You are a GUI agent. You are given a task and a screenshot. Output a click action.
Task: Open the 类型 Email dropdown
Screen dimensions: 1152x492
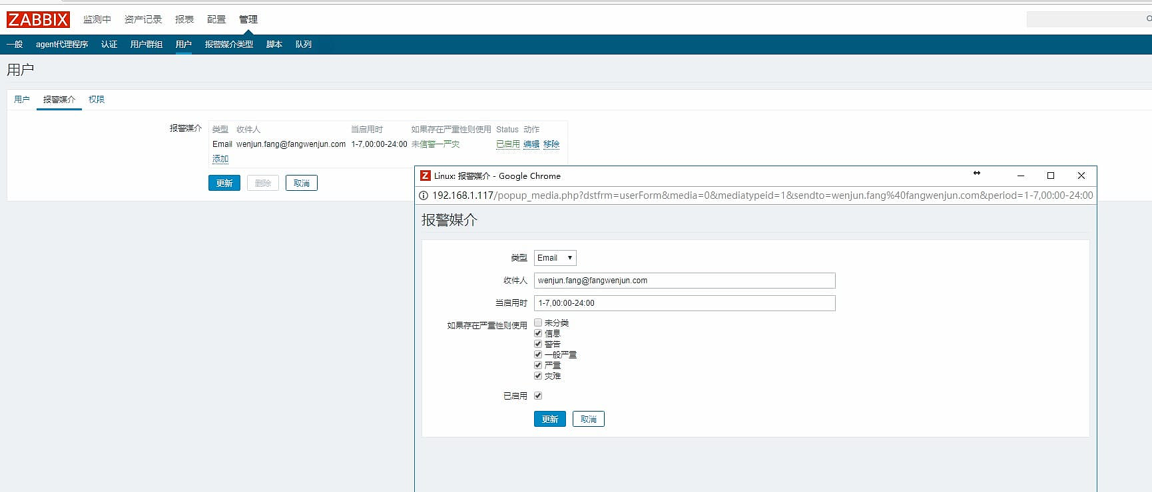click(x=555, y=258)
